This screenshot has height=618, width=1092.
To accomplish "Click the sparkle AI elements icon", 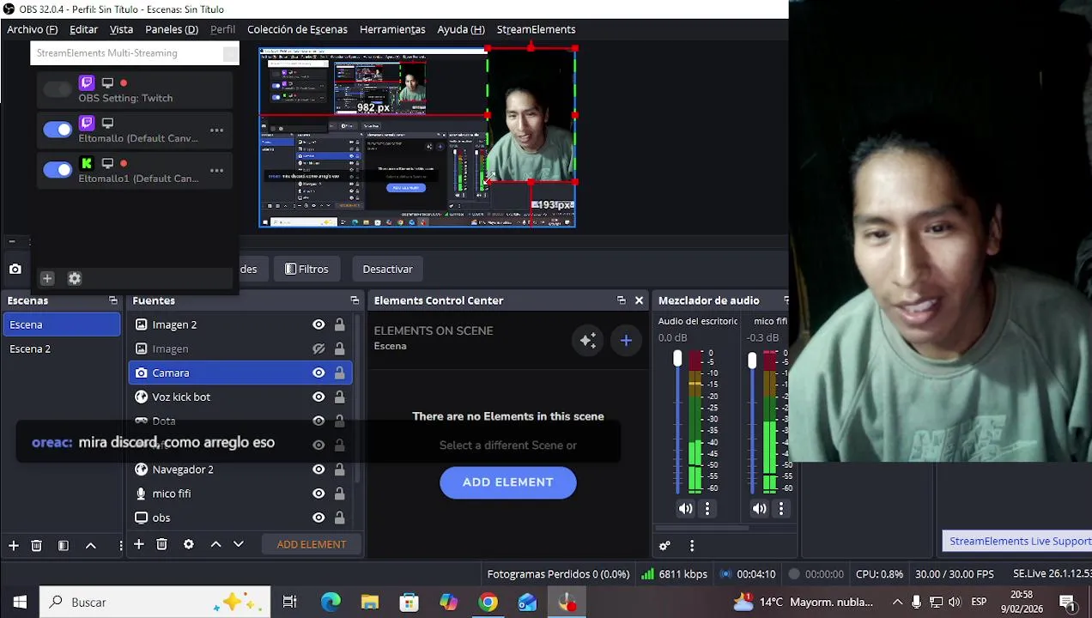I will (x=588, y=341).
